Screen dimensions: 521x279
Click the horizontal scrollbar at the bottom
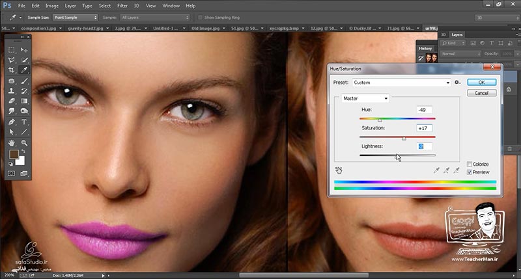tap(303, 275)
